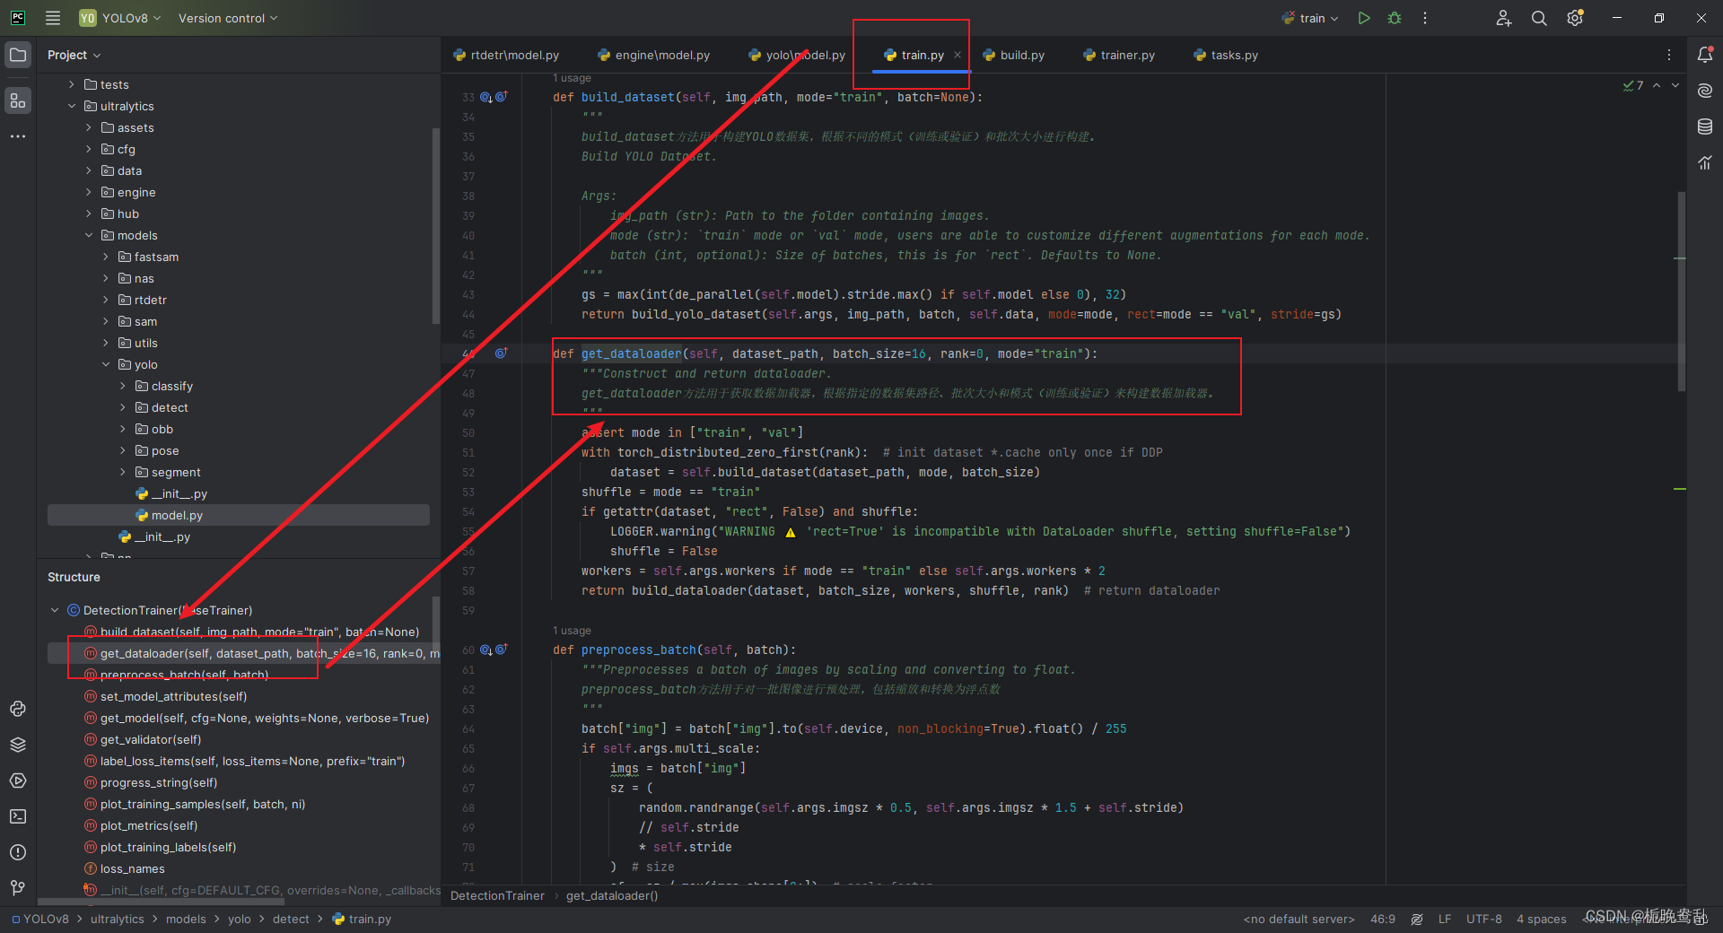Image resolution: width=1723 pixels, height=933 pixels.
Task: Open the Run tool window
Action: [x=18, y=780]
